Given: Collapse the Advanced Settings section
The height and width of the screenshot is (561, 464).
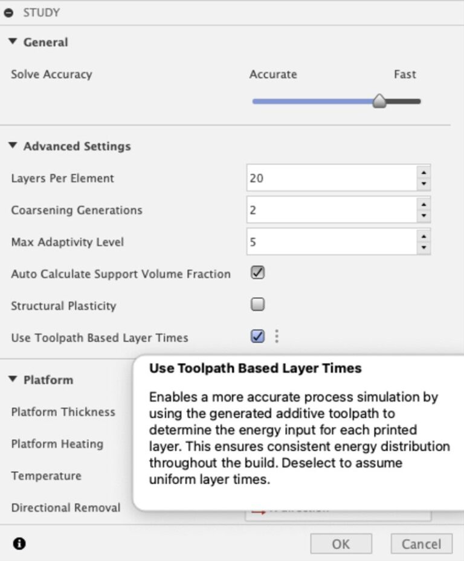Looking at the screenshot, I should 13,146.
